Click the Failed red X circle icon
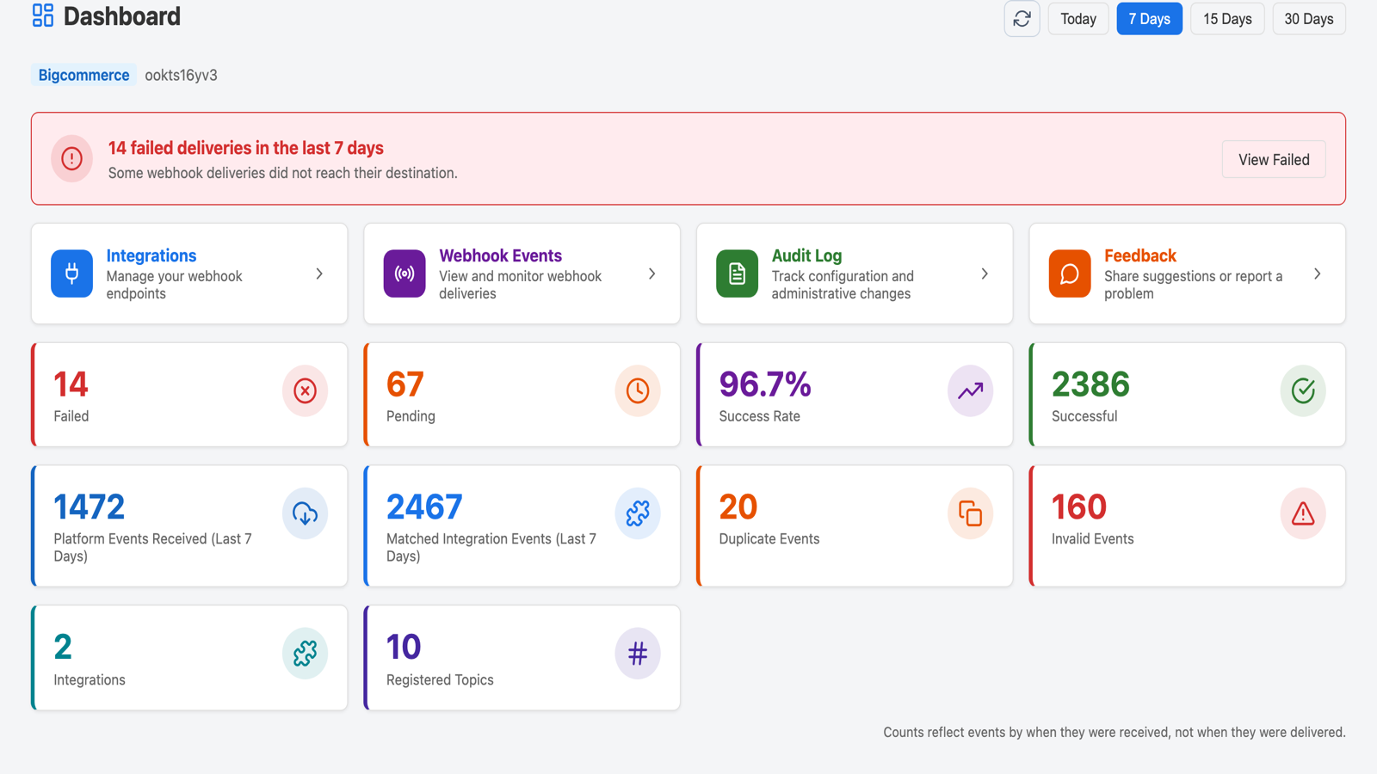 click(x=305, y=390)
